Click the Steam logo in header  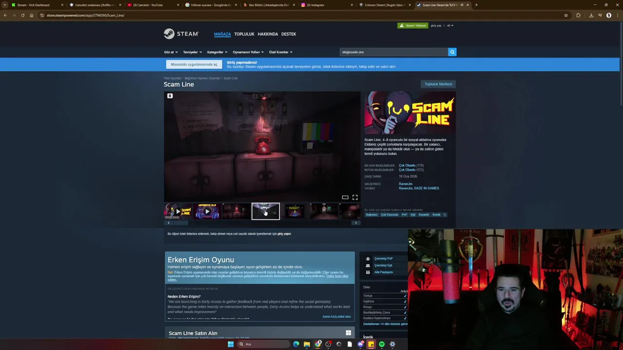point(181,34)
